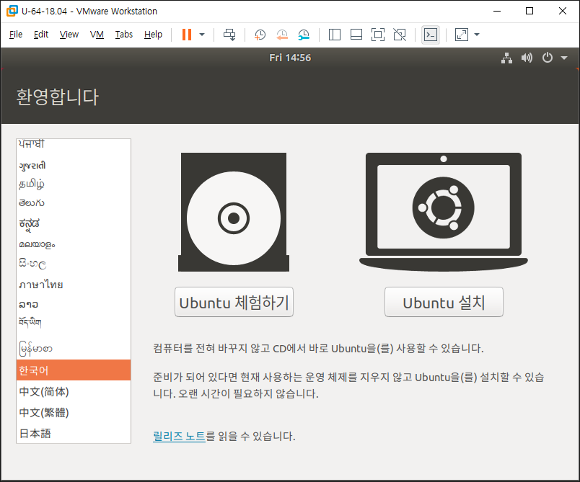Open the Edit menu

[x=41, y=35]
